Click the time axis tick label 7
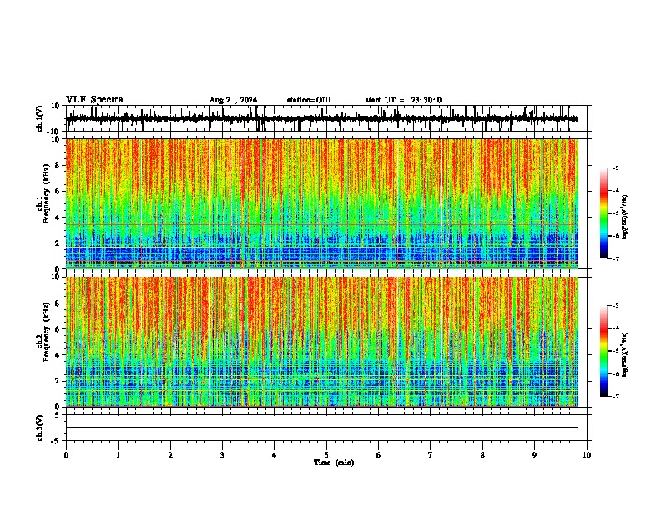 tap(431, 455)
